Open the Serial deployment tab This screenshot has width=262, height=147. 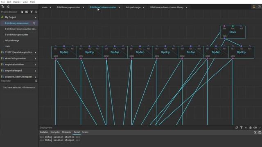pyautogui.click(x=77, y=132)
